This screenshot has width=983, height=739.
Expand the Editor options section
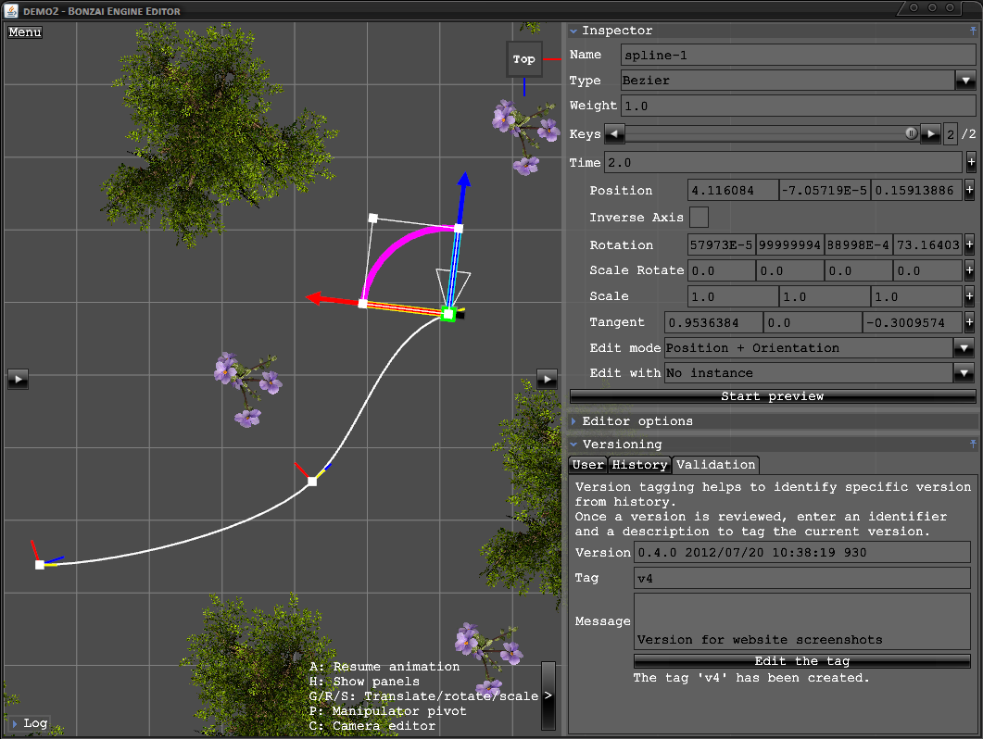[637, 421]
